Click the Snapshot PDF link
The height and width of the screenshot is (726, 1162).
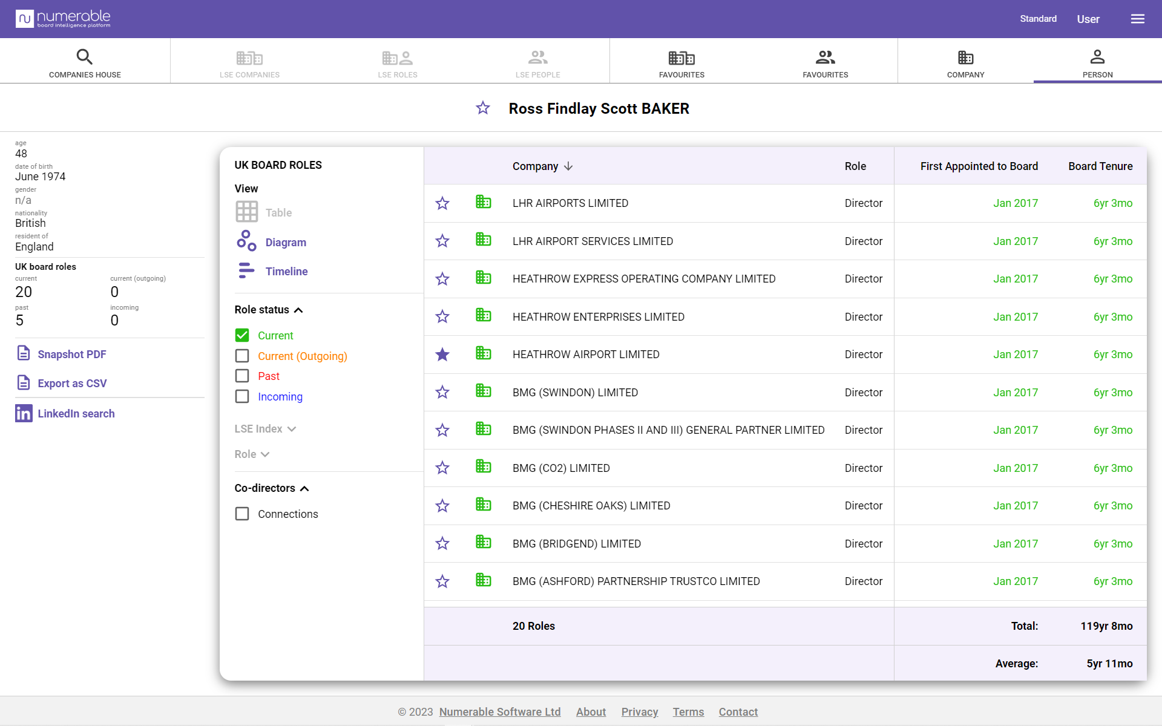(x=72, y=355)
